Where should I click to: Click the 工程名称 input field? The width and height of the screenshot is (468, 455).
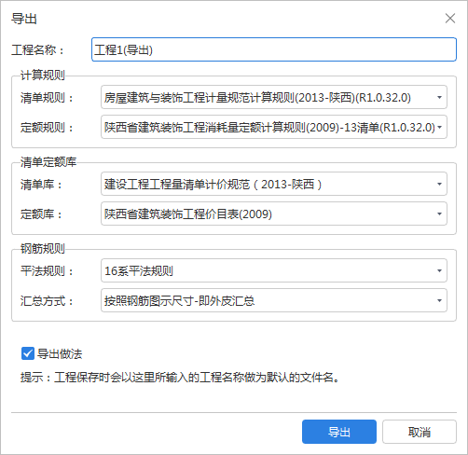(274, 49)
